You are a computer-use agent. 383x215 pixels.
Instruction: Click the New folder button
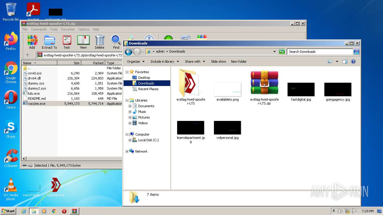(239, 62)
